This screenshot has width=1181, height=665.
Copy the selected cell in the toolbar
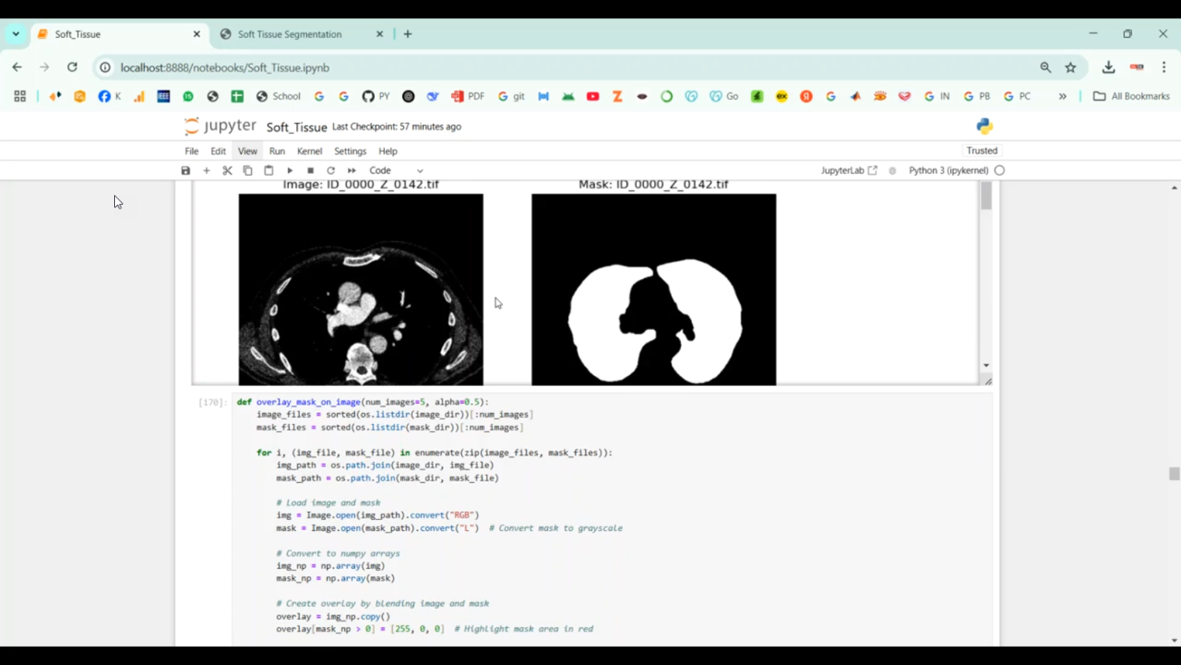pyautogui.click(x=248, y=170)
